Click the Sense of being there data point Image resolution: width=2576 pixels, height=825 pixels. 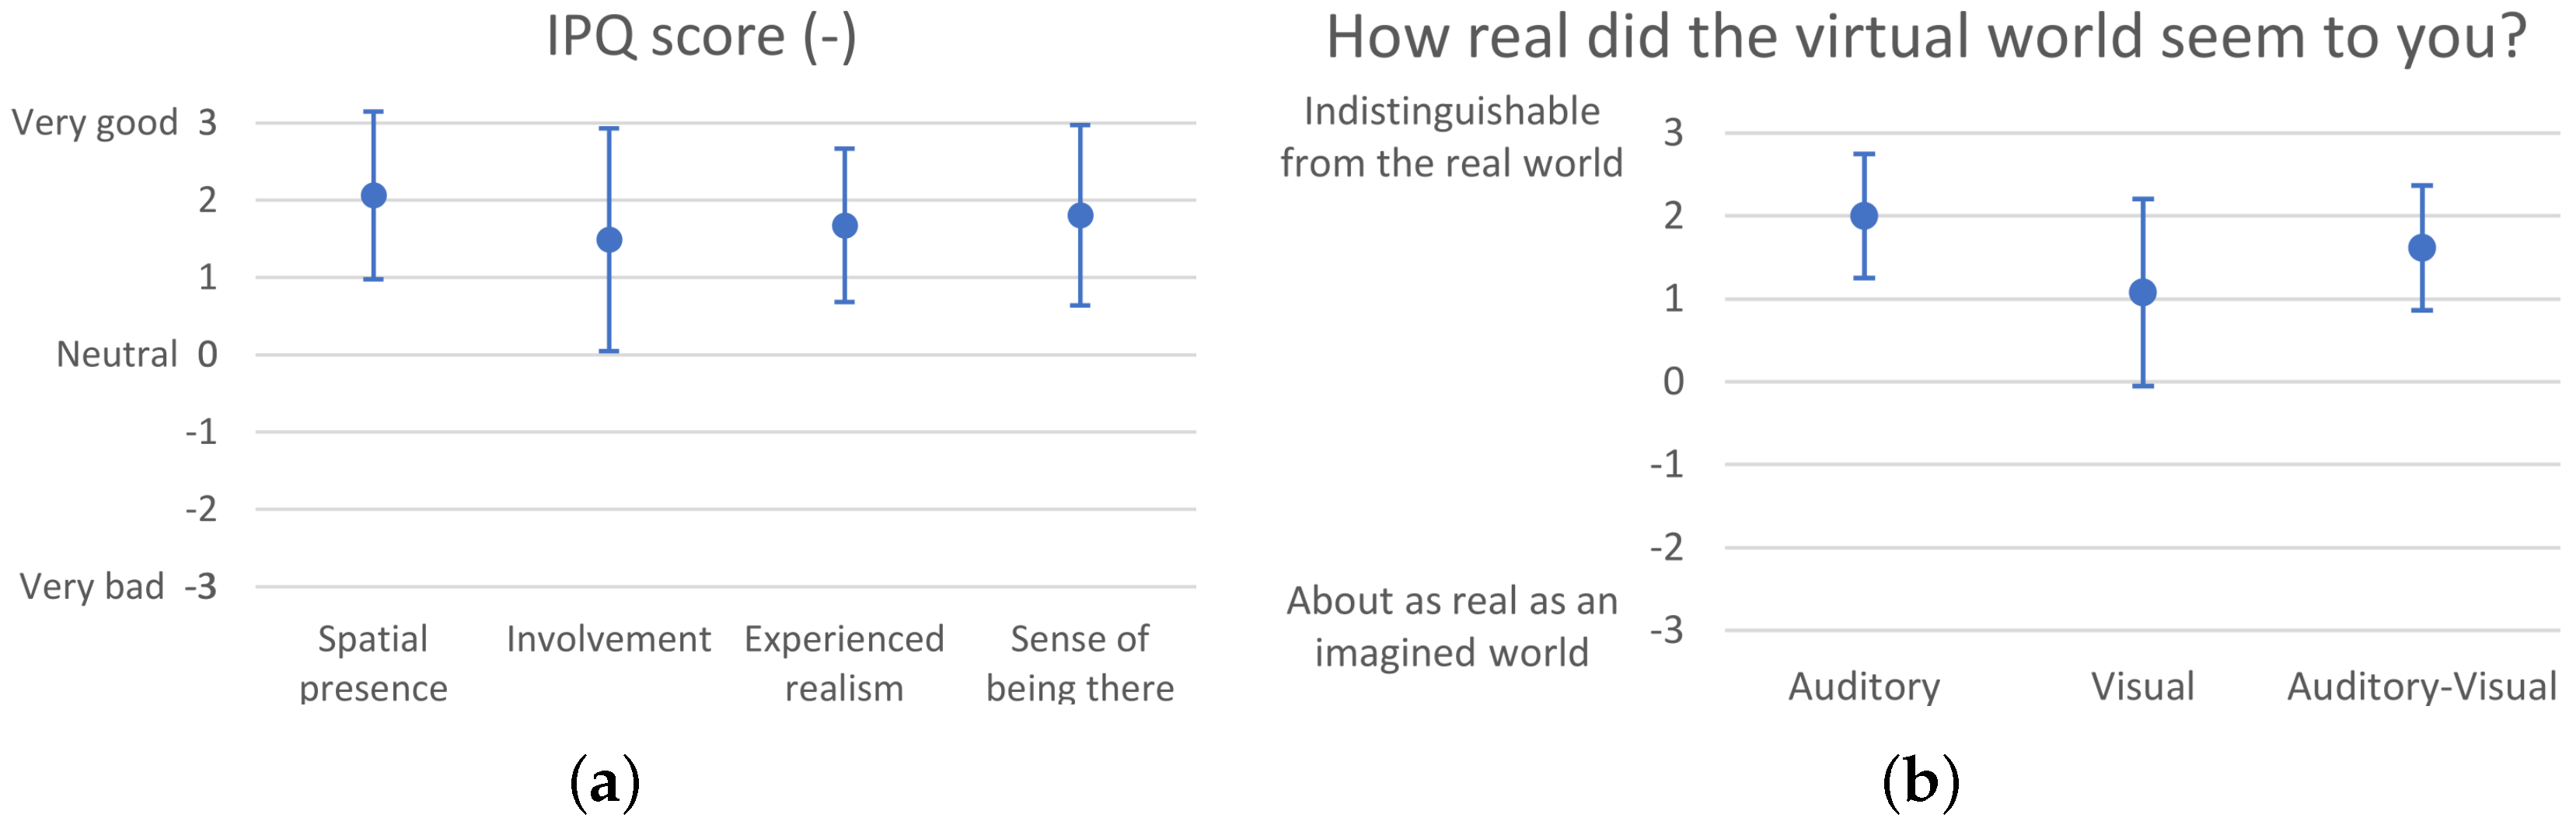point(1080,216)
